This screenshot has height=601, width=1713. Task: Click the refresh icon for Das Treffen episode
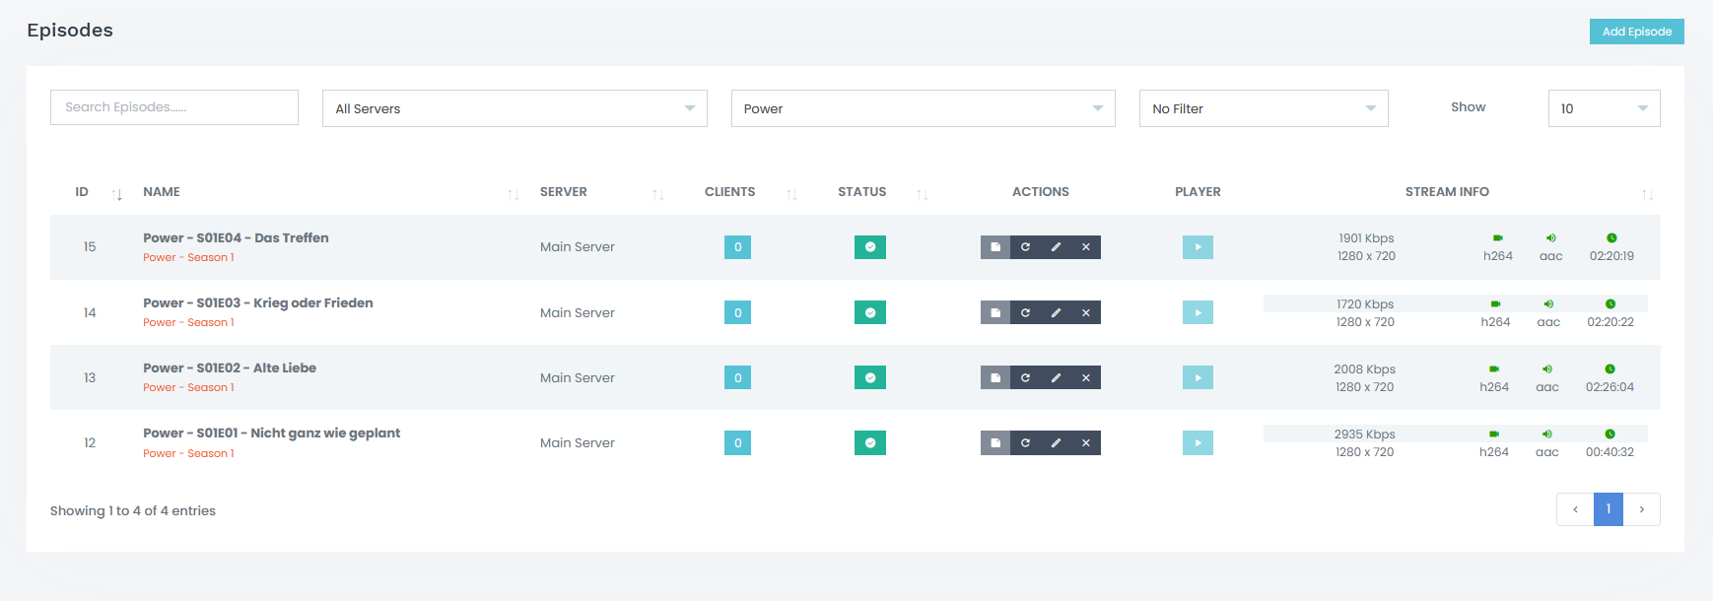(x=1025, y=247)
